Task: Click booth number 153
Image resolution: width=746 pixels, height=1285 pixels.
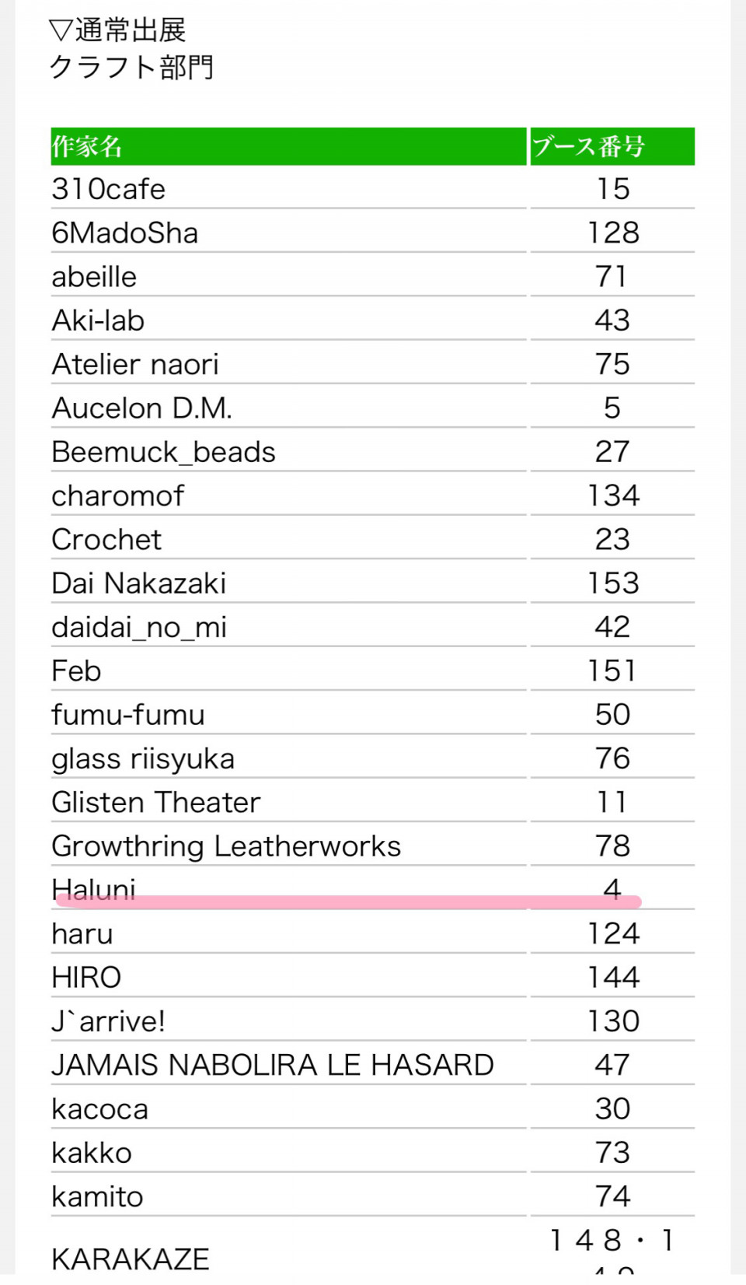Action: (613, 583)
